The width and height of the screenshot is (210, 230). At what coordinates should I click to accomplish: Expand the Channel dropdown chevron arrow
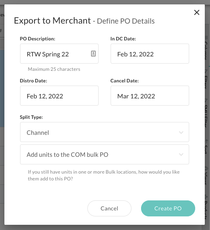tap(181, 132)
